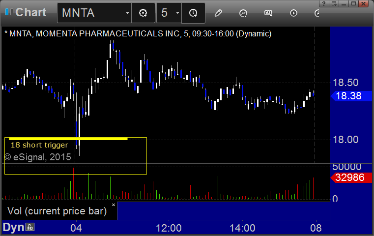
Task: Click the 08 date axis label
Action: pos(316,228)
